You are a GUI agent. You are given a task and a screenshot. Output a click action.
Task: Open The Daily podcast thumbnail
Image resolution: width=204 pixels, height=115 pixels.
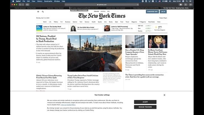point(39,28)
